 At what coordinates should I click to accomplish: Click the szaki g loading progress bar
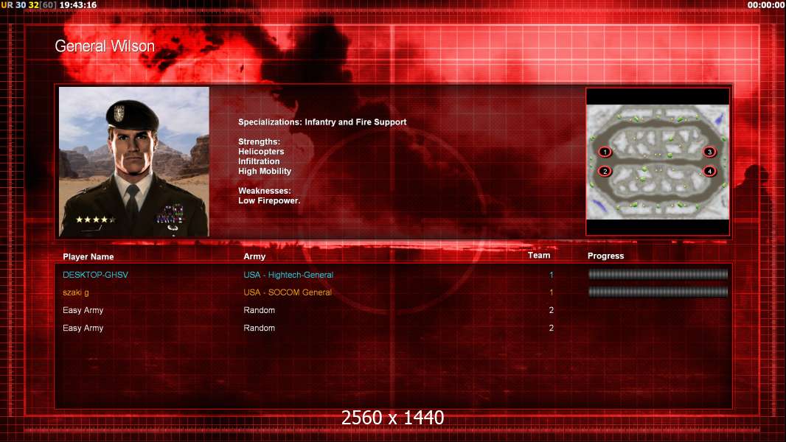(x=658, y=292)
